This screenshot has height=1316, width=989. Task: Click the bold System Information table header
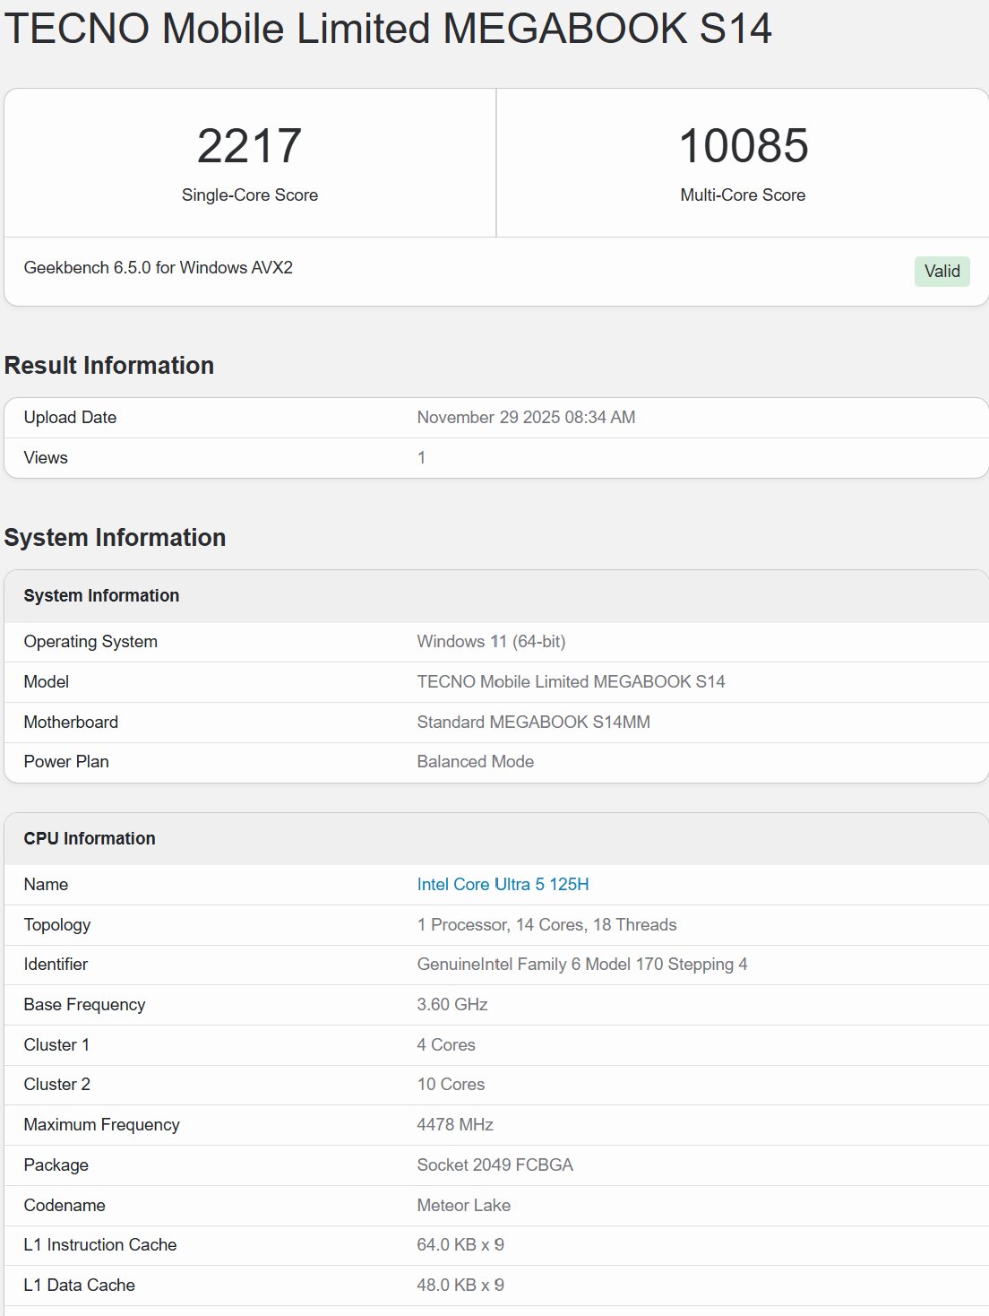[101, 595]
